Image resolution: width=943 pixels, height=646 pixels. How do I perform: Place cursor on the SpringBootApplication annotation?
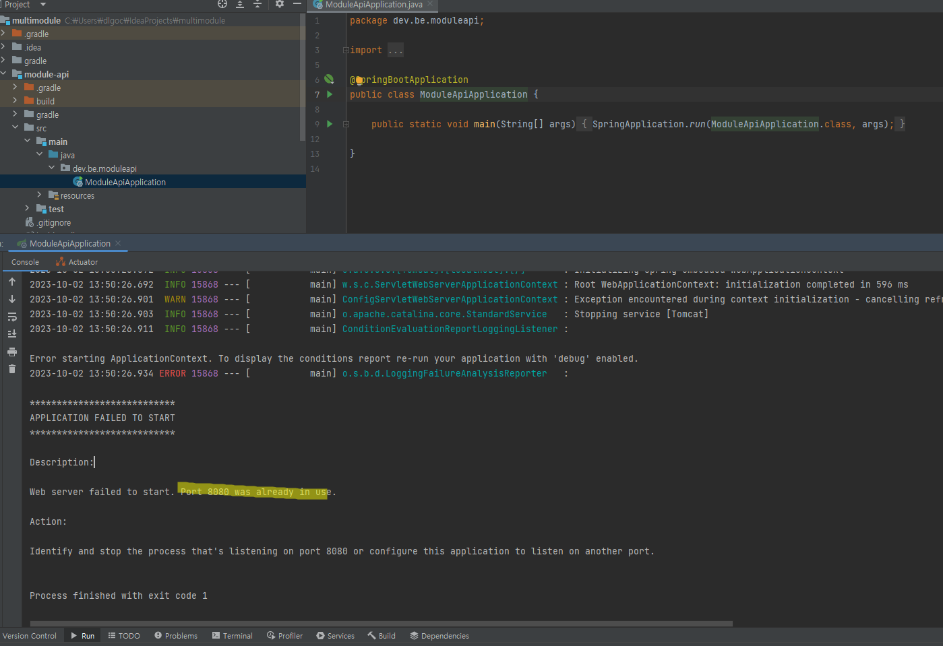point(409,79)
